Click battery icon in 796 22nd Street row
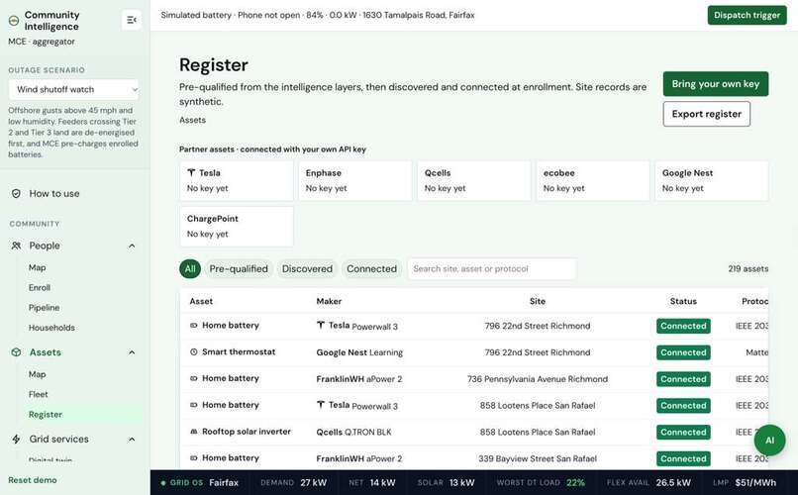 click(x=193, y=325)
